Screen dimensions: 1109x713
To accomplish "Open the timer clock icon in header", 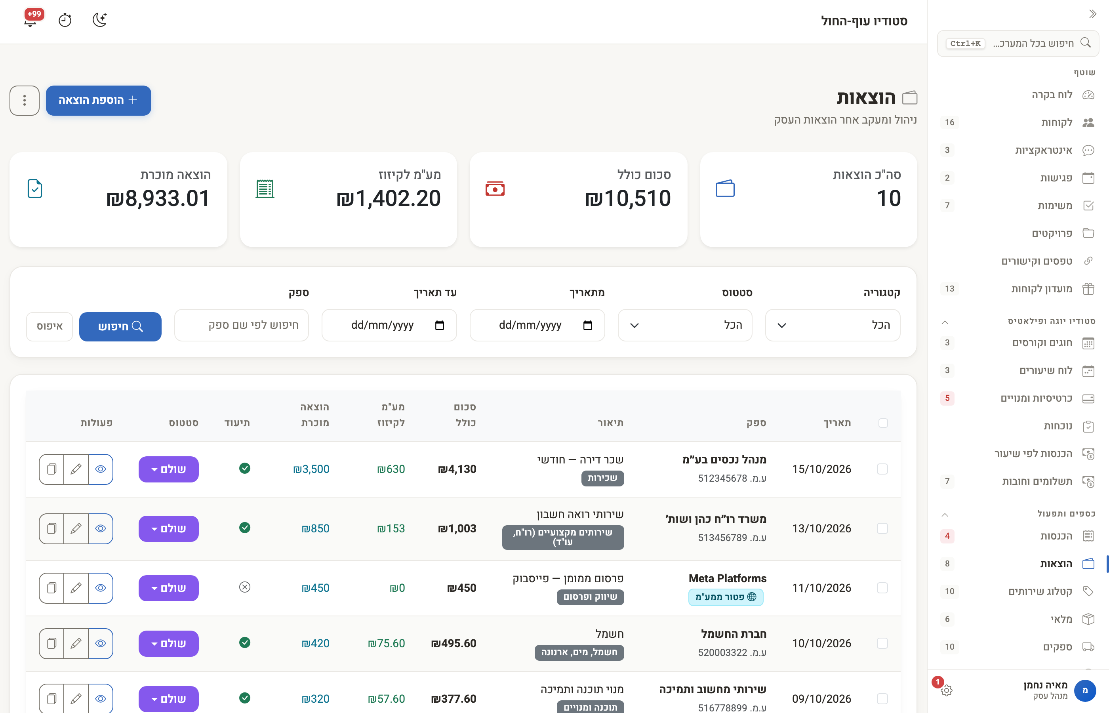I will click(x=65, y=20).
